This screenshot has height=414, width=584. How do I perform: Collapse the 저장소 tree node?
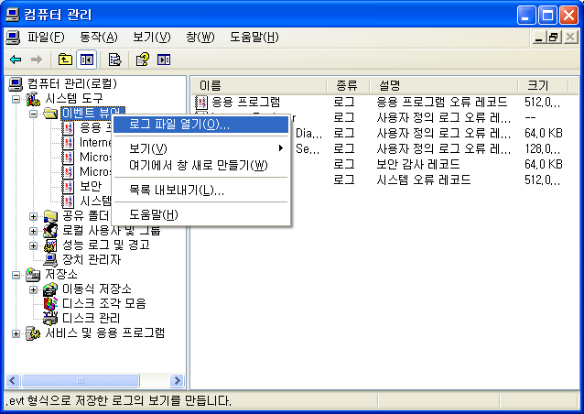(x=16, y=275)
